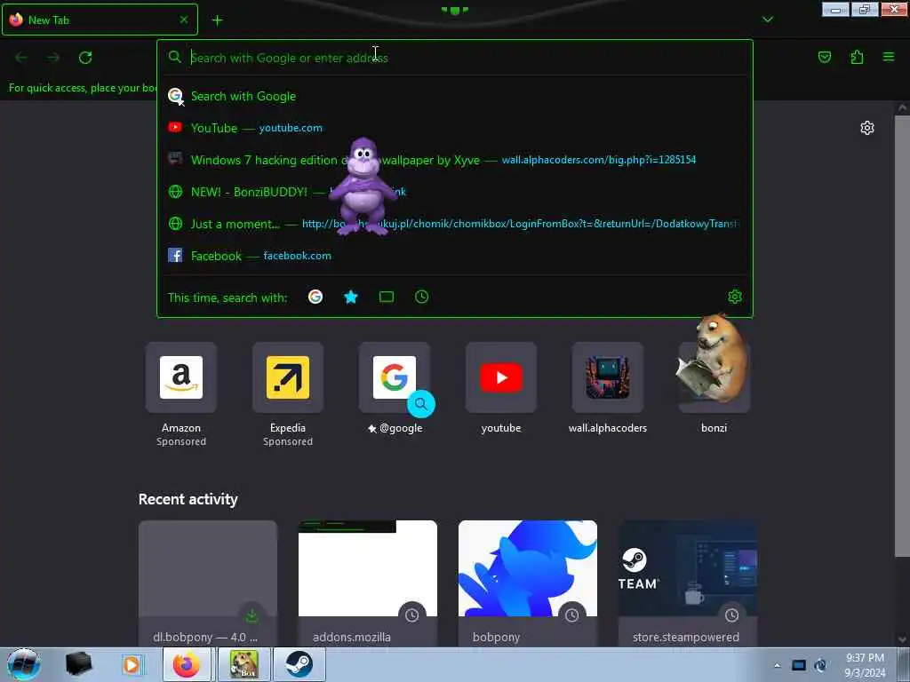
Task: Open the Firefox hamburger application menu
Action: point(889,57)
